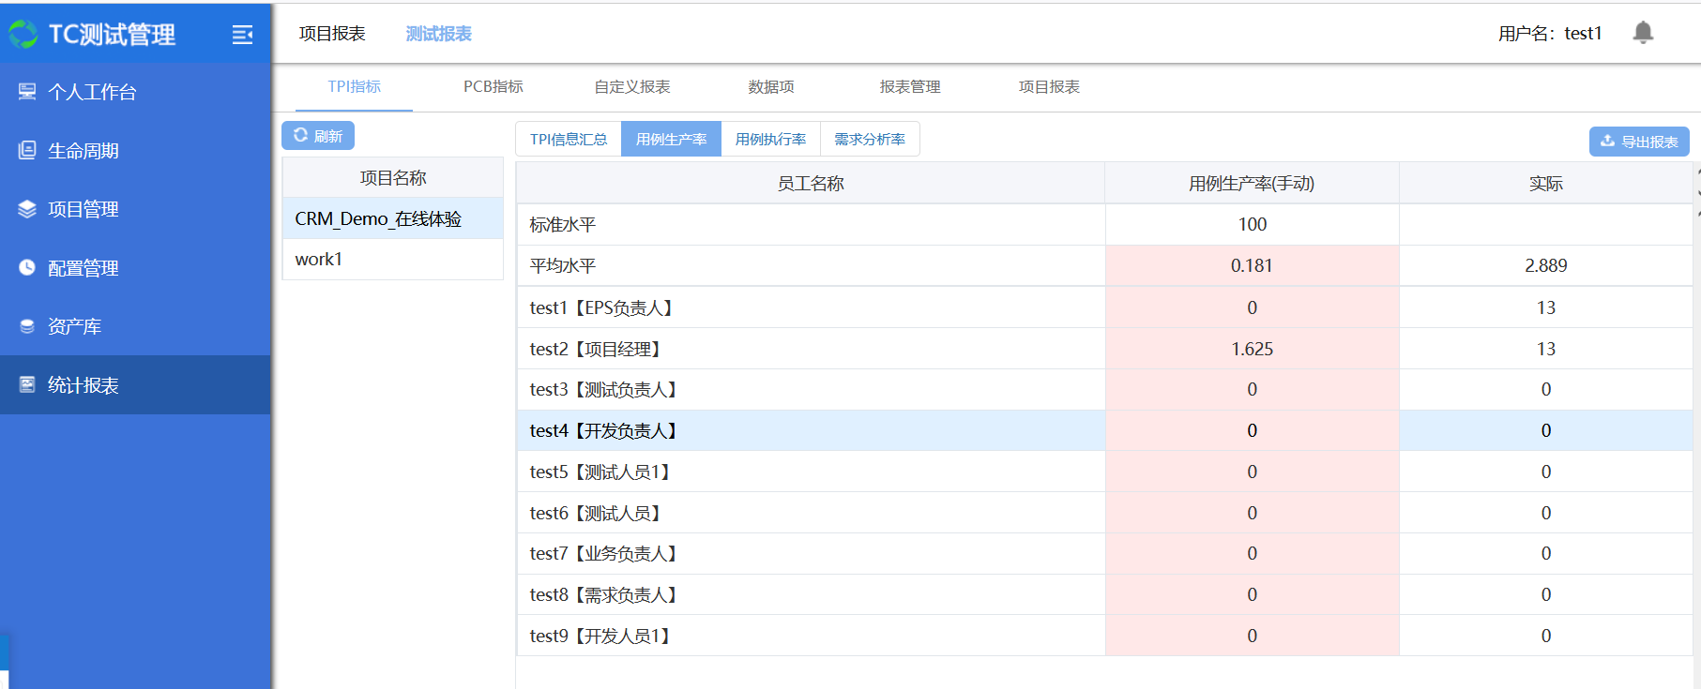The image size is (1701, 689).
Task: Select the TPI信息汇总 sub-tab
Action: click(x=568, y=139)
